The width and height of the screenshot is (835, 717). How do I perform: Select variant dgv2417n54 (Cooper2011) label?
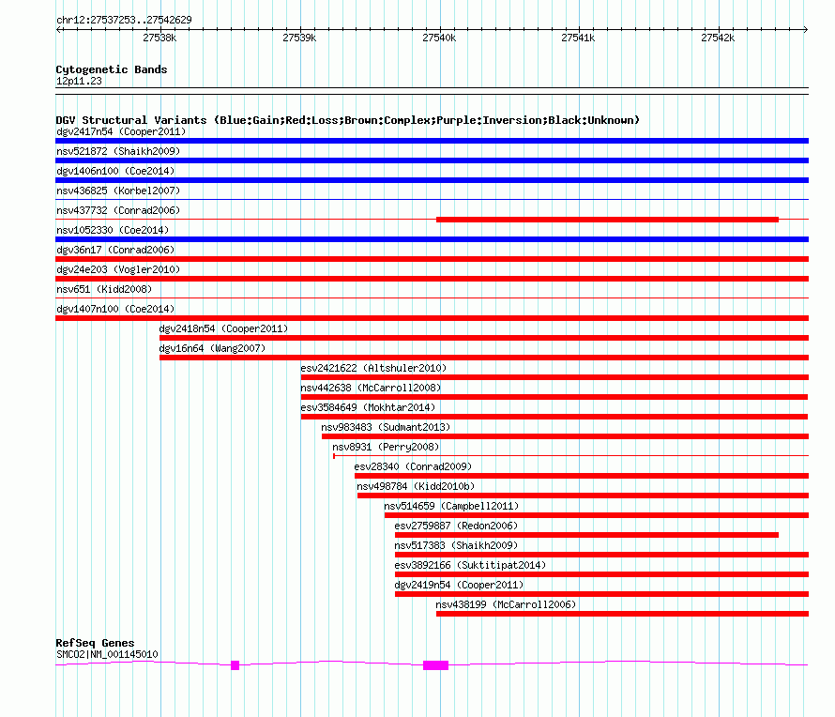click(x=121, y=131)
